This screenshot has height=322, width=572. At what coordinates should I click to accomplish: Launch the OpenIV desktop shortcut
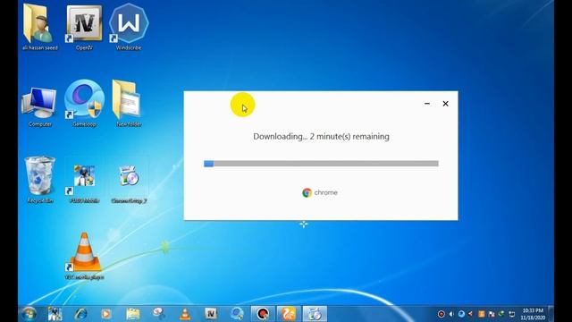pyautogui.click(x=84, y=27)
